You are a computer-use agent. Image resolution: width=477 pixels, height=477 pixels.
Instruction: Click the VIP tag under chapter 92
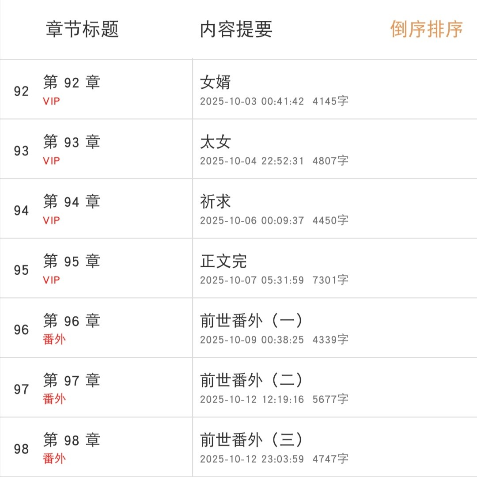tap(51, 101)
